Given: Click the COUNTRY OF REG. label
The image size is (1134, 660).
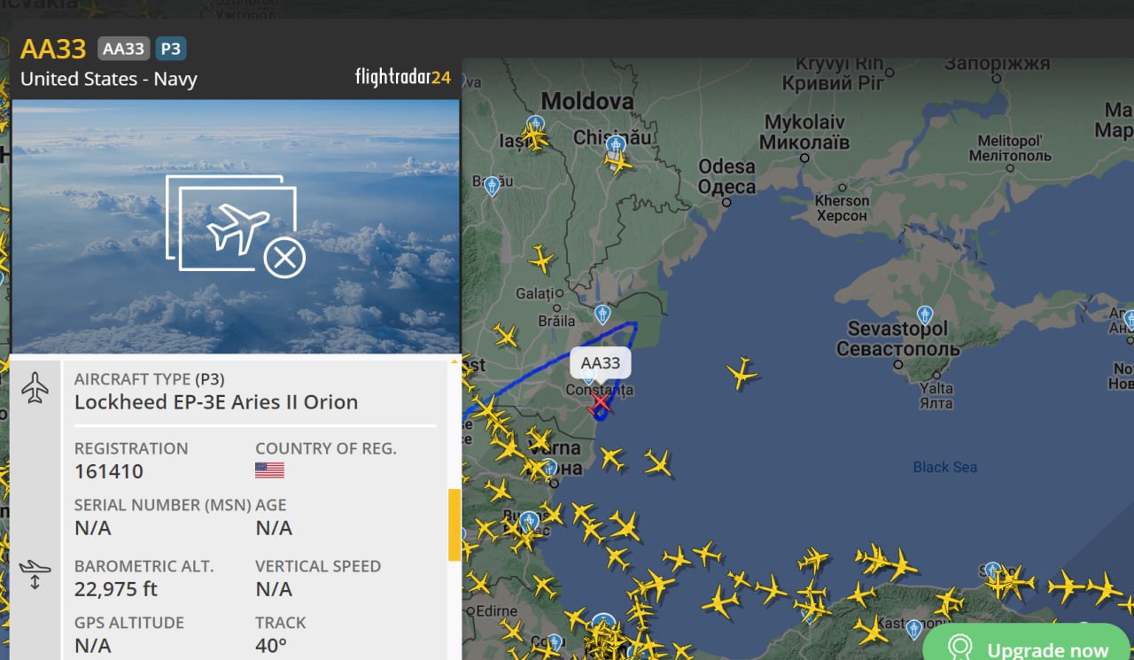Looking at the screenshot, I should click(x=326, y=448).
